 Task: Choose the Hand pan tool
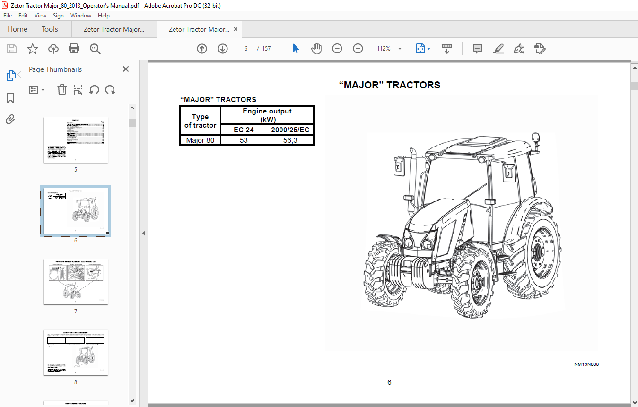click(316, 49)
